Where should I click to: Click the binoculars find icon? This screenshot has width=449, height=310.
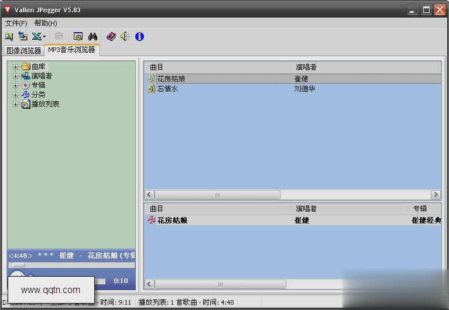click(92, 36)
